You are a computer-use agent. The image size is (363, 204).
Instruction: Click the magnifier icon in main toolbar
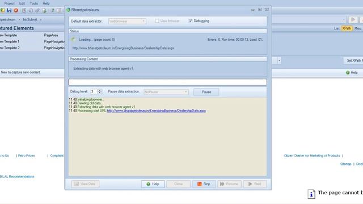tap(31, 10)
